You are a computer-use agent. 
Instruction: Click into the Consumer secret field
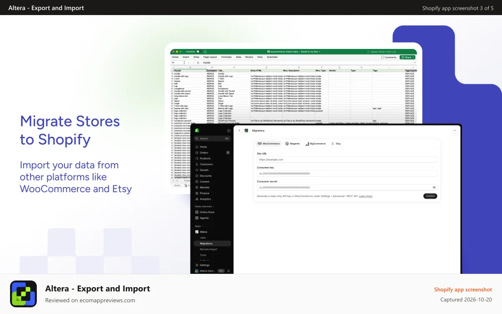pyautogui.click(x=347, y=188)
